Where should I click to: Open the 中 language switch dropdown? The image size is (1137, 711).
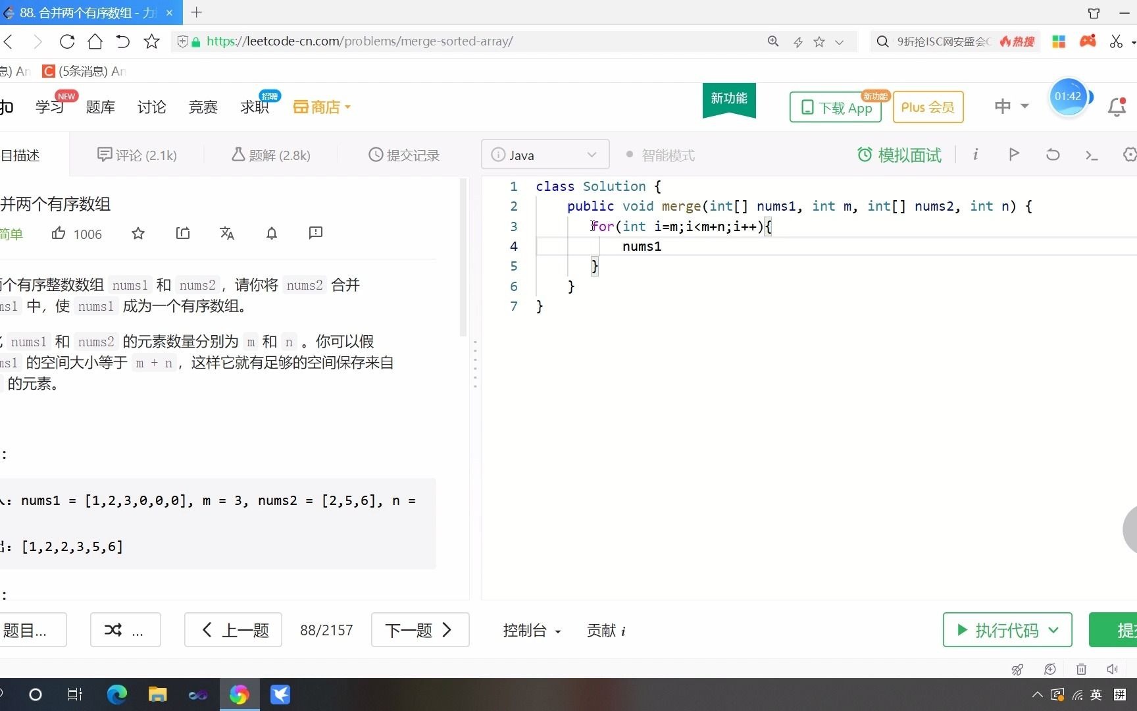point(1011,106)
